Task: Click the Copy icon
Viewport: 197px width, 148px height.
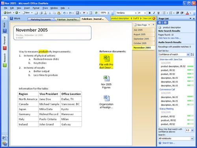Action: [54, 13]
